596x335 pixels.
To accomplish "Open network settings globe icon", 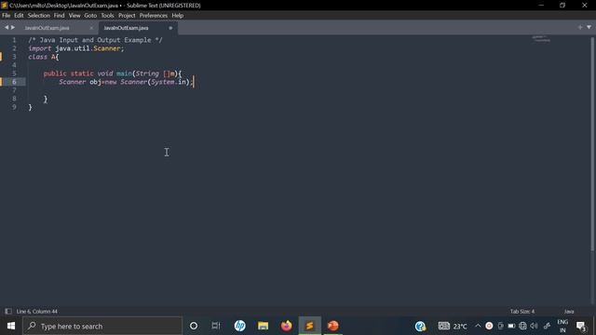I will tap(522, 326).
